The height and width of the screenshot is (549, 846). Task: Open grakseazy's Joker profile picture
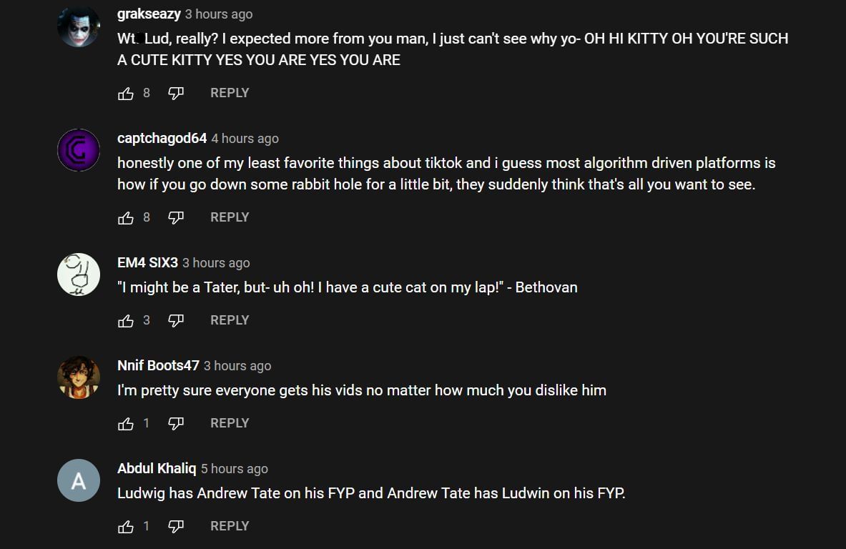(79, 27)
